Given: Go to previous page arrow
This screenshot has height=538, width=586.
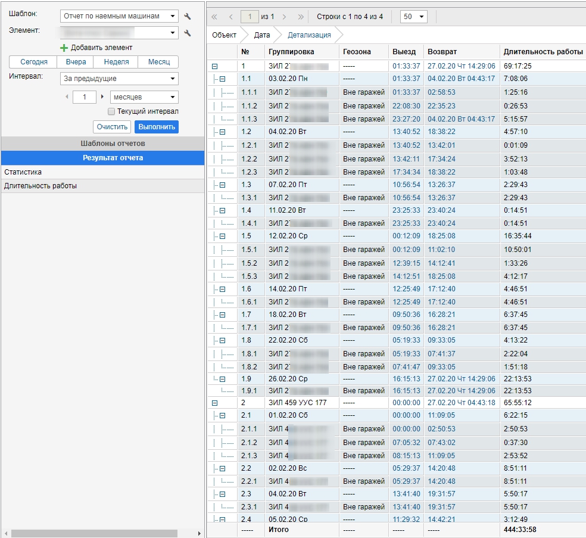Looking at the screenshot, I should 230,17.
